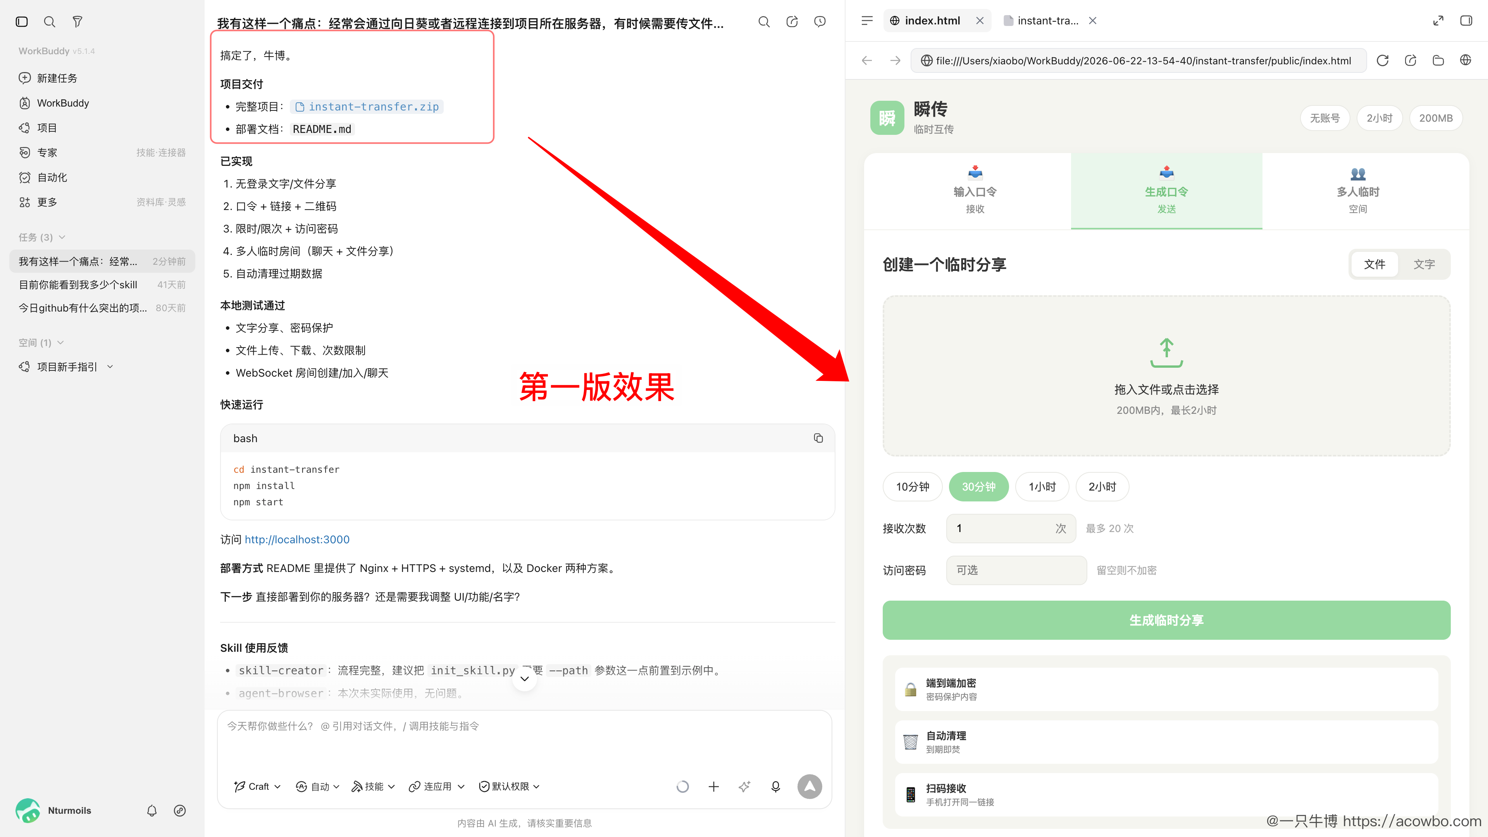The height and width of the screenshot is (837, 1488).
Task: Click the notification bell icon
Action: coord(152,810)
